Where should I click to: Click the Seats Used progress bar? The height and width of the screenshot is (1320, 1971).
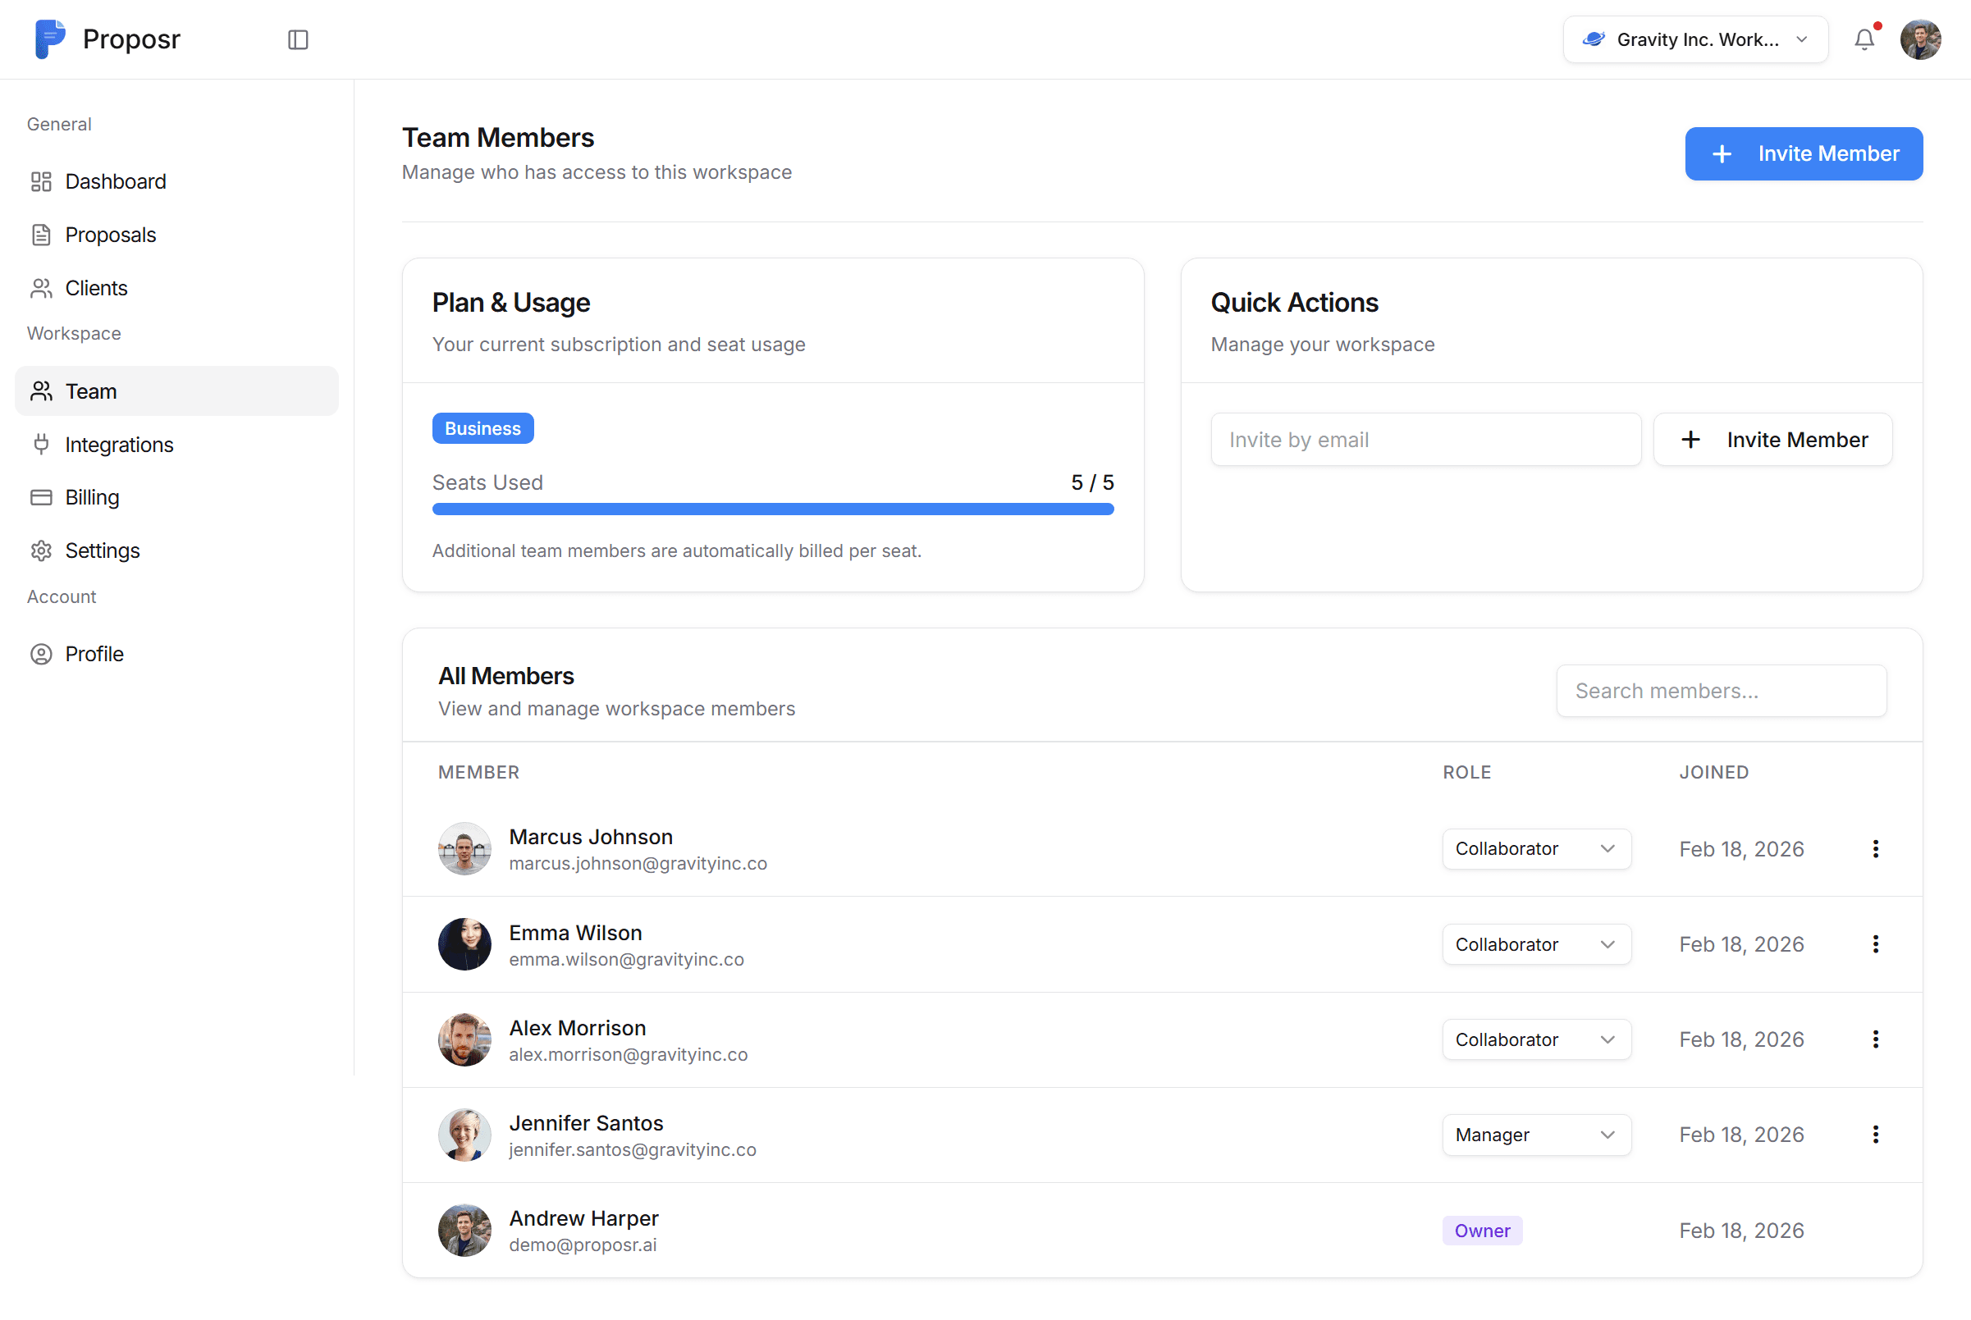point(772,509)
